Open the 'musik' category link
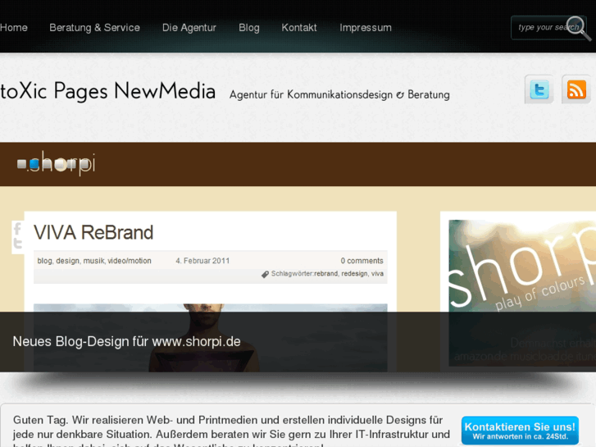This screenshot has height=447, width=596. pyautogui.click(x=93, y=261)
